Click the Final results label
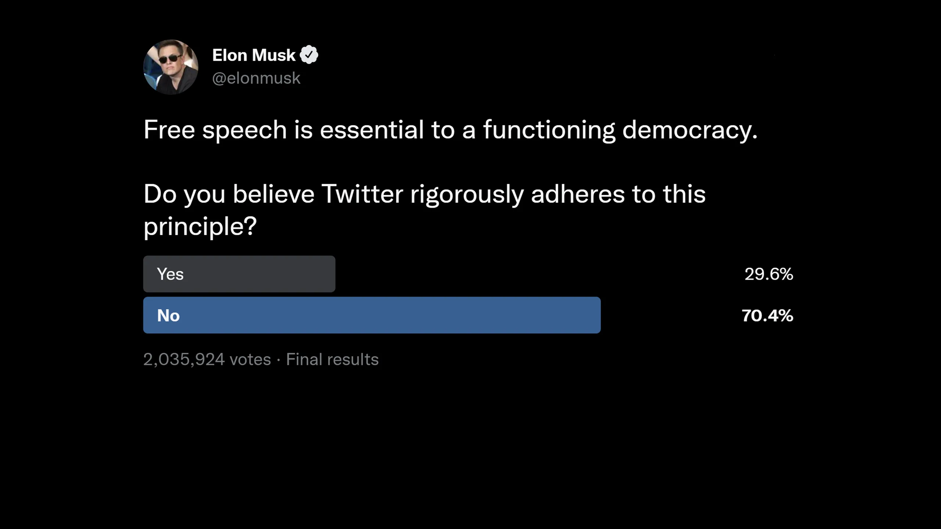Viewport: 941px width, 529px height. [332, 359]
